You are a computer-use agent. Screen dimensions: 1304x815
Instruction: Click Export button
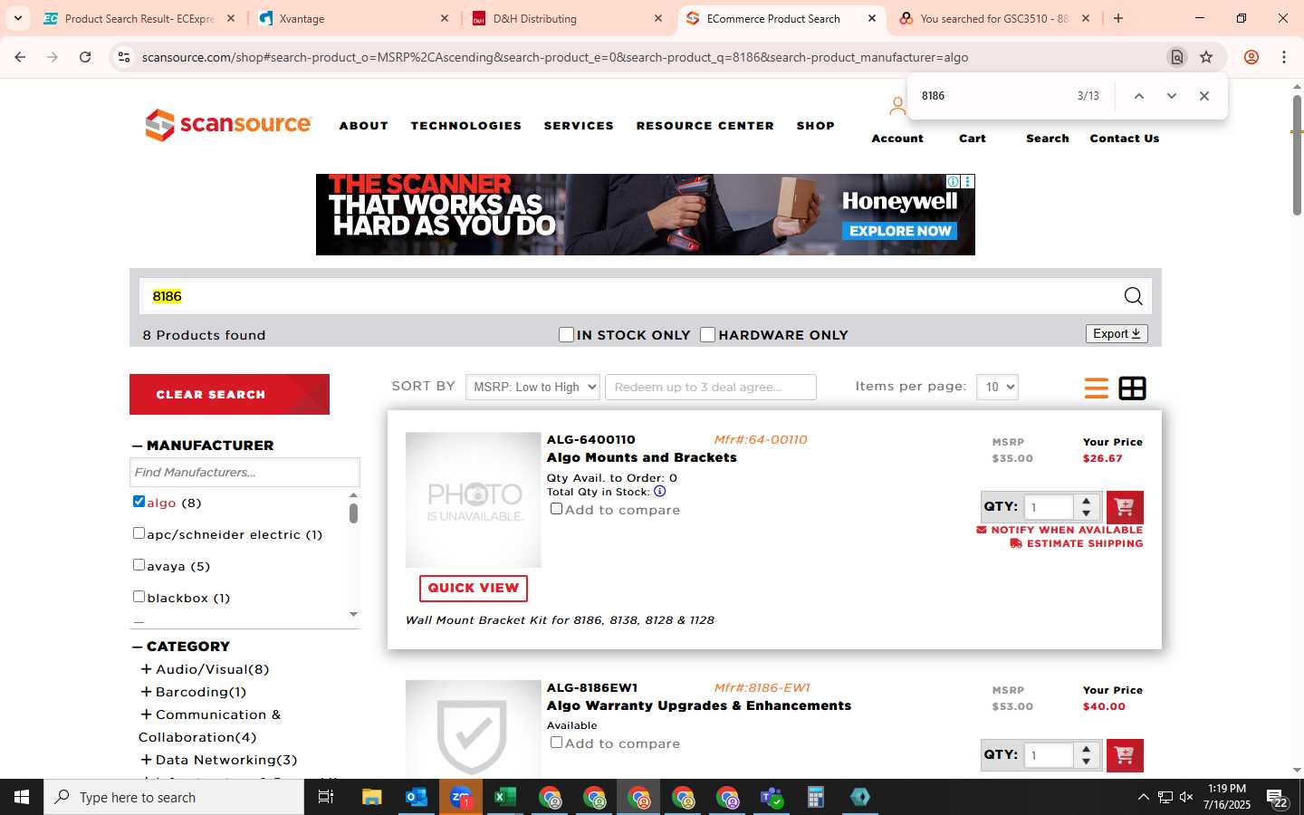(x=1117, y=333)
